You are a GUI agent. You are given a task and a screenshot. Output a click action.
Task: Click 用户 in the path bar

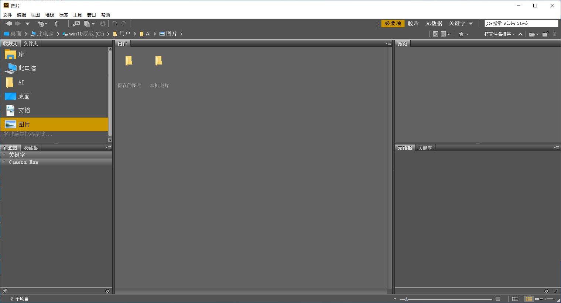click(x=122, y=34)
